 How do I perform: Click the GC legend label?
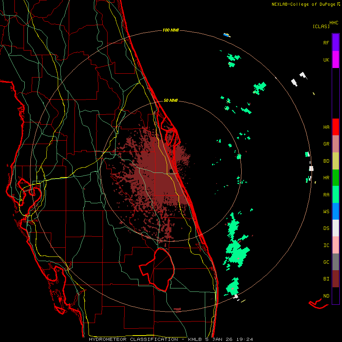[326, 262]
